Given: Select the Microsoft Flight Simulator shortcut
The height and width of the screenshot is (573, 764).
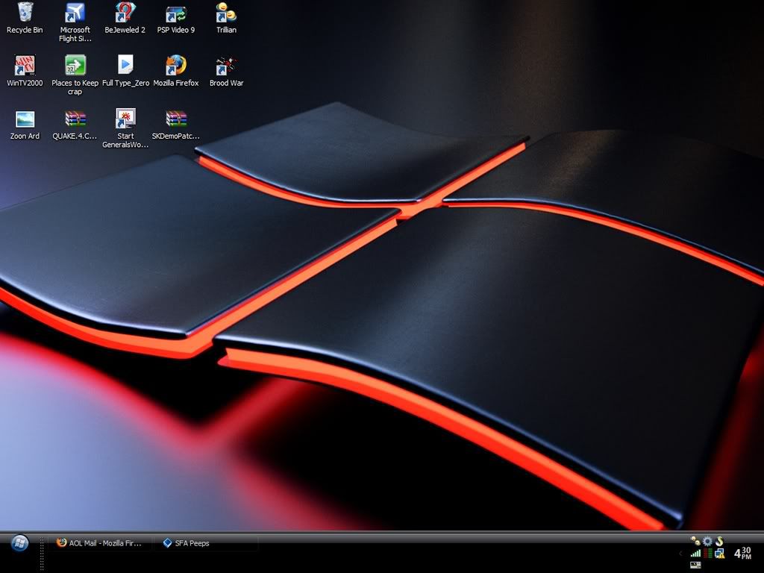Looking at the screenshot, I should 75,22.
